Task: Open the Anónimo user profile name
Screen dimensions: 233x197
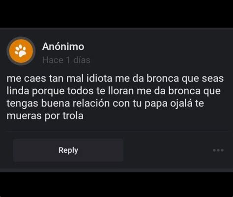Action: 63,47
